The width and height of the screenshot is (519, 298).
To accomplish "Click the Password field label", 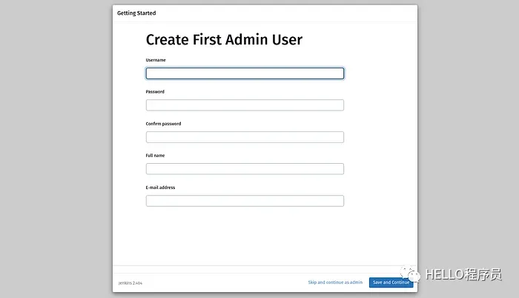I will [x=155, y=92].
